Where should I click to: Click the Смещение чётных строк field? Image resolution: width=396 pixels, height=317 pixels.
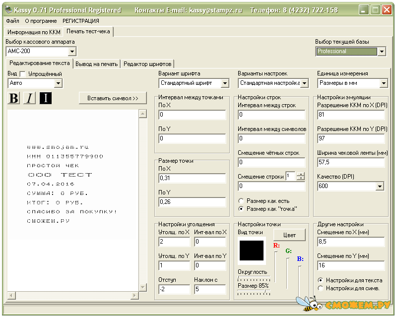coord(271,162)
